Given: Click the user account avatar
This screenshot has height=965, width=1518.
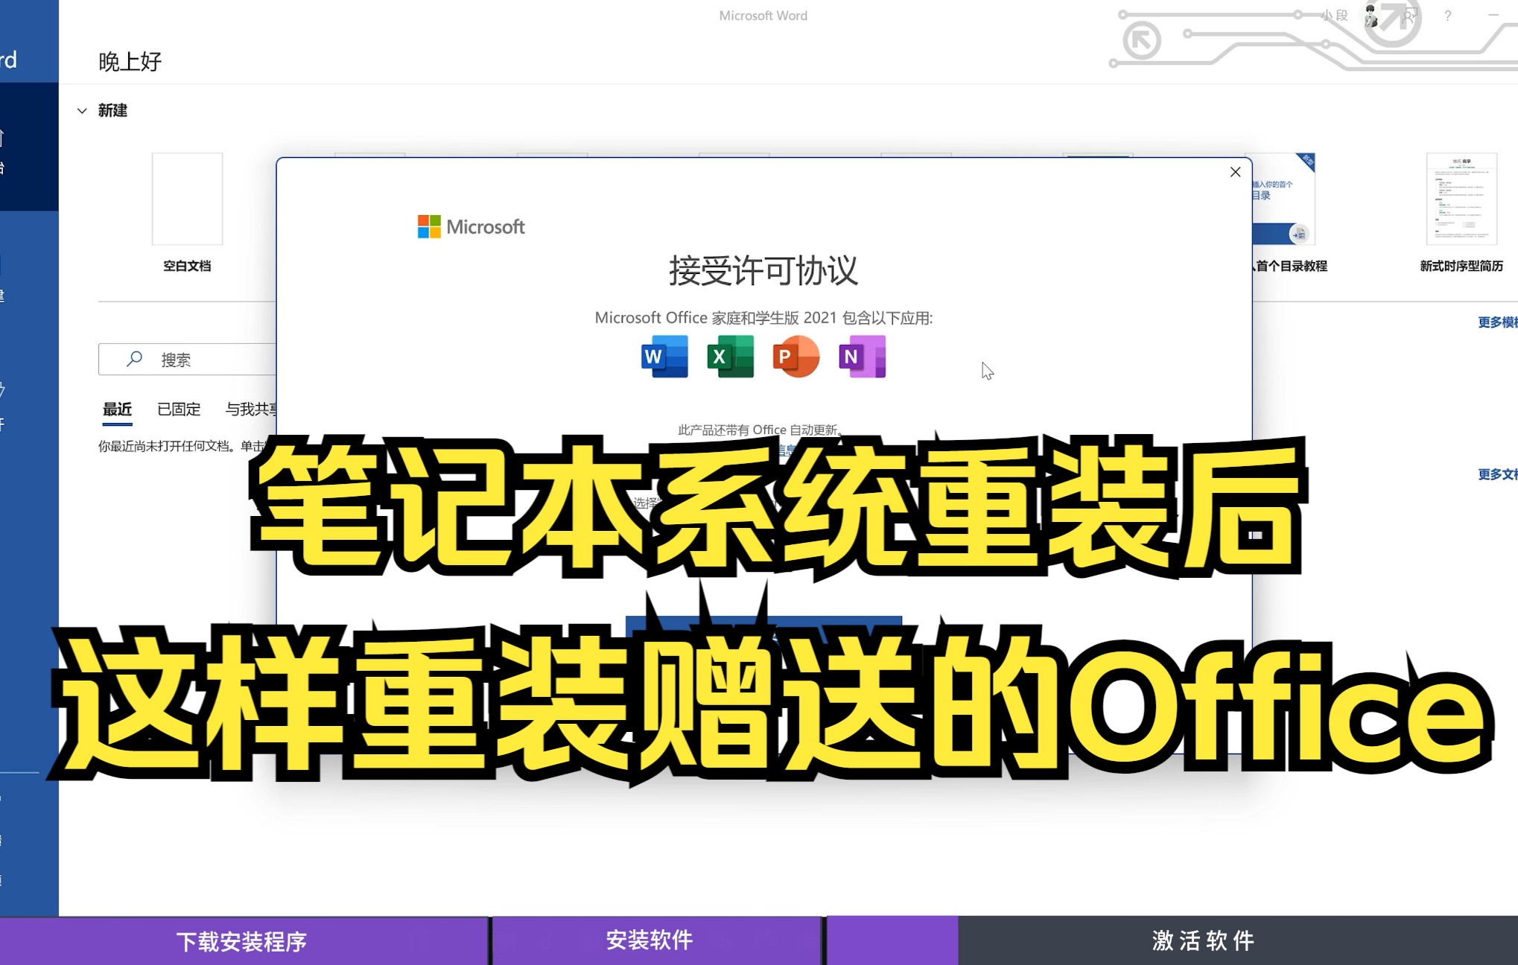Looking at the screenshot, I should (1371, 16).
